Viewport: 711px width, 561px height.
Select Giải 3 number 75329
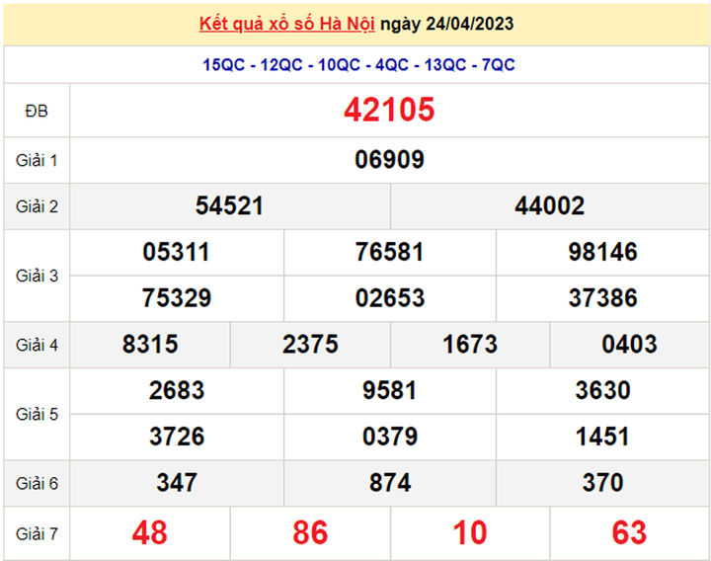[x=177, y=298]
